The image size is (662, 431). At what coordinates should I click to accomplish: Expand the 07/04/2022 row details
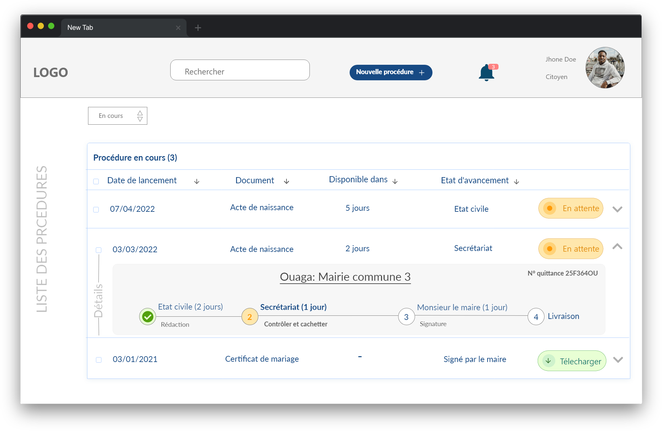617,209
